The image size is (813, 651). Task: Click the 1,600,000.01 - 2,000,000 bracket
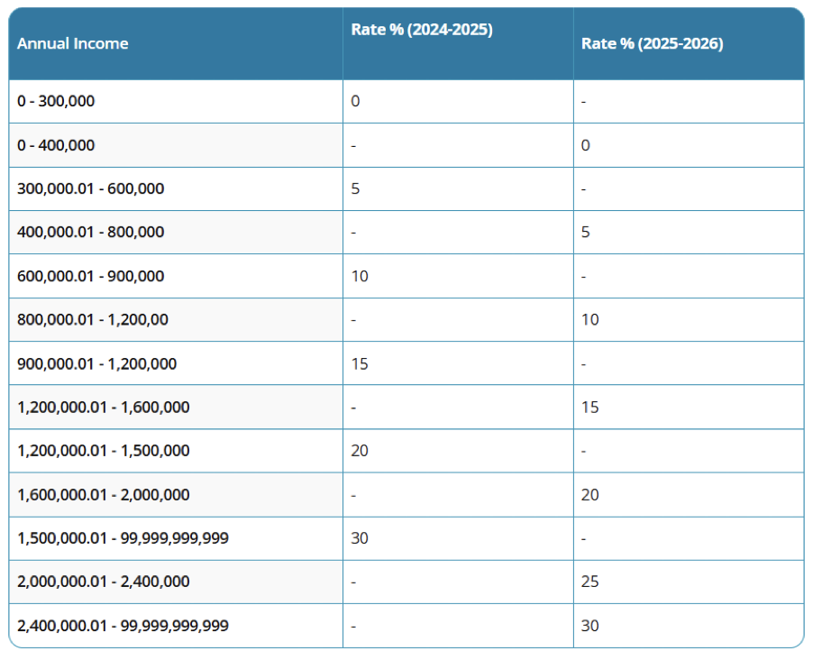(x=103, y=494)
